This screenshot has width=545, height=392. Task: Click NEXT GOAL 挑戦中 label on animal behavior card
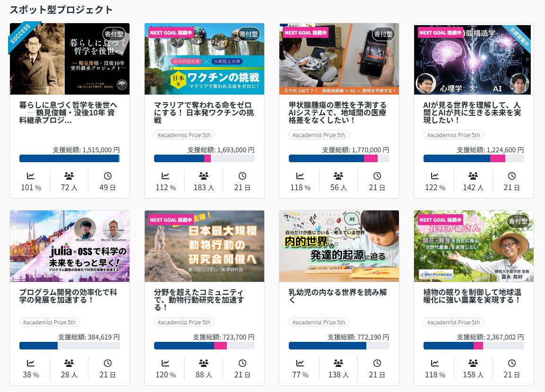(x=171, y=220)
